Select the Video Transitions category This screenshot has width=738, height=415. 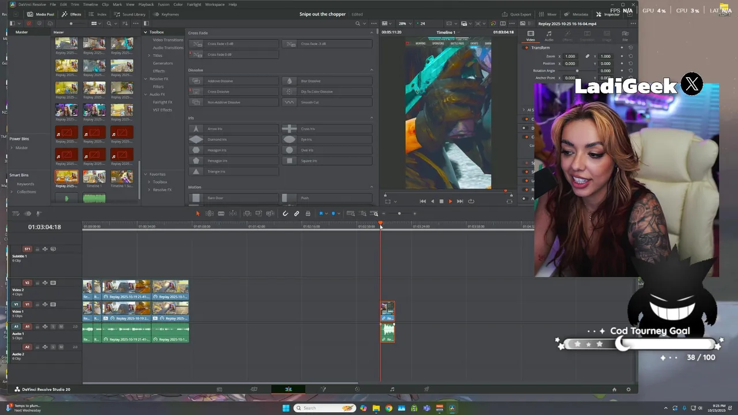point(168,40)
